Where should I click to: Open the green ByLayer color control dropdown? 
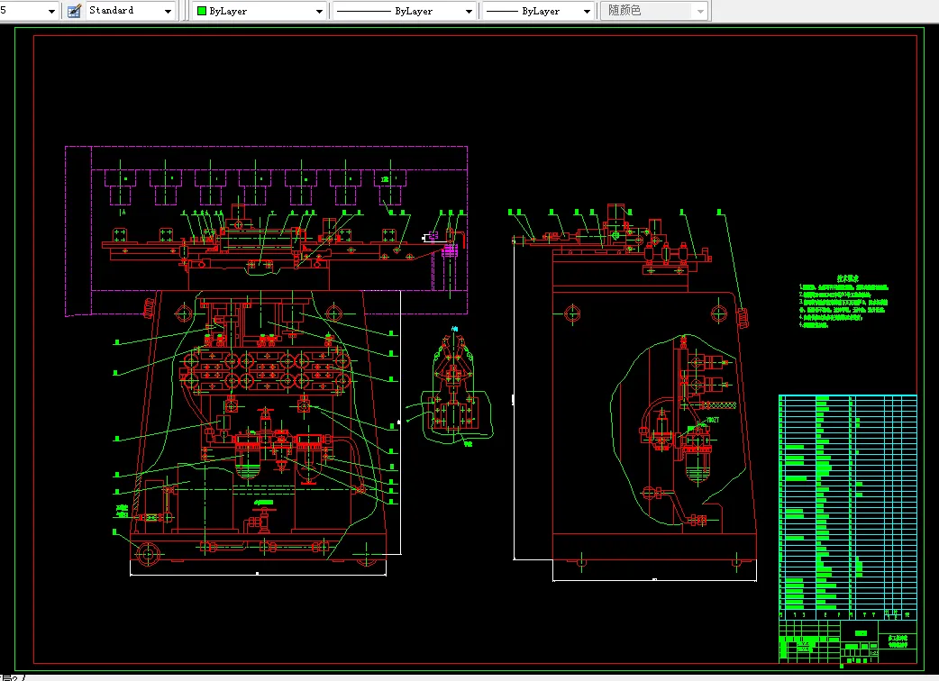260,11
